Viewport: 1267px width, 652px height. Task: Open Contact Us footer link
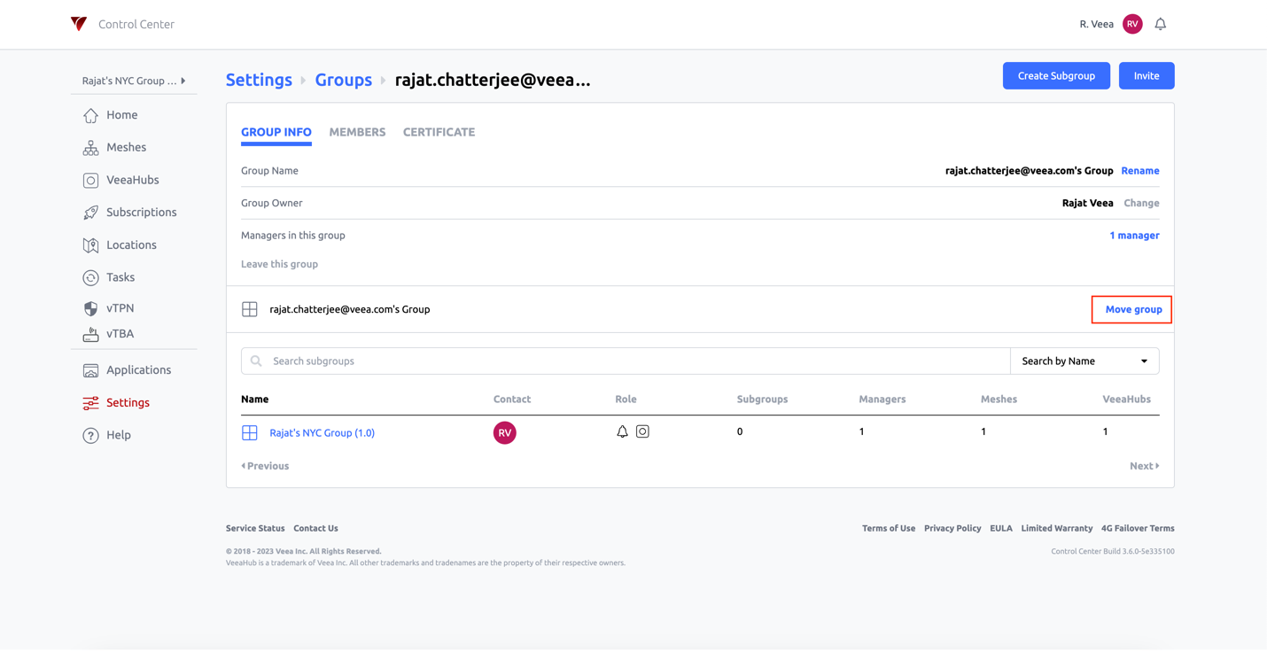pyautogui.click(x=315, y=528)
